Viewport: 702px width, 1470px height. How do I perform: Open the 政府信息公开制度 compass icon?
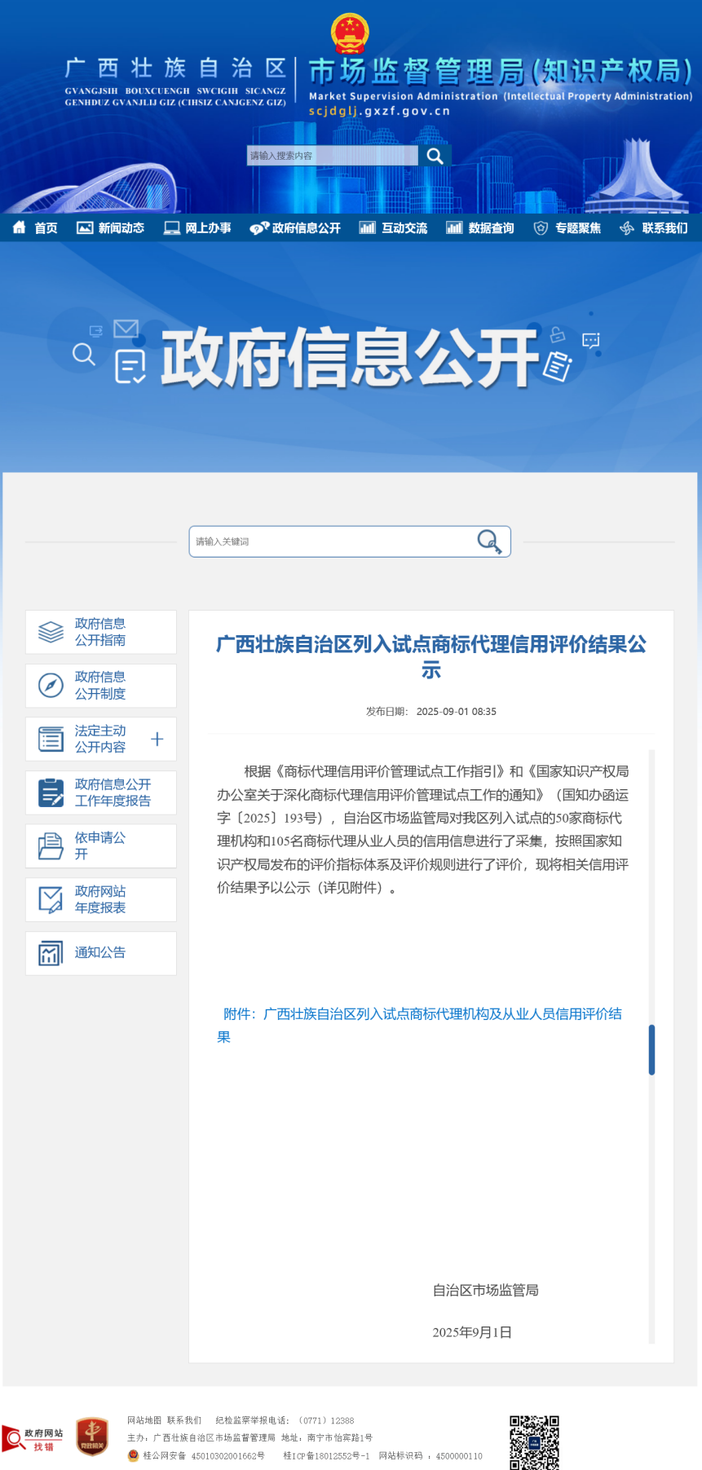pyautogui.click(x=51, y=686)
